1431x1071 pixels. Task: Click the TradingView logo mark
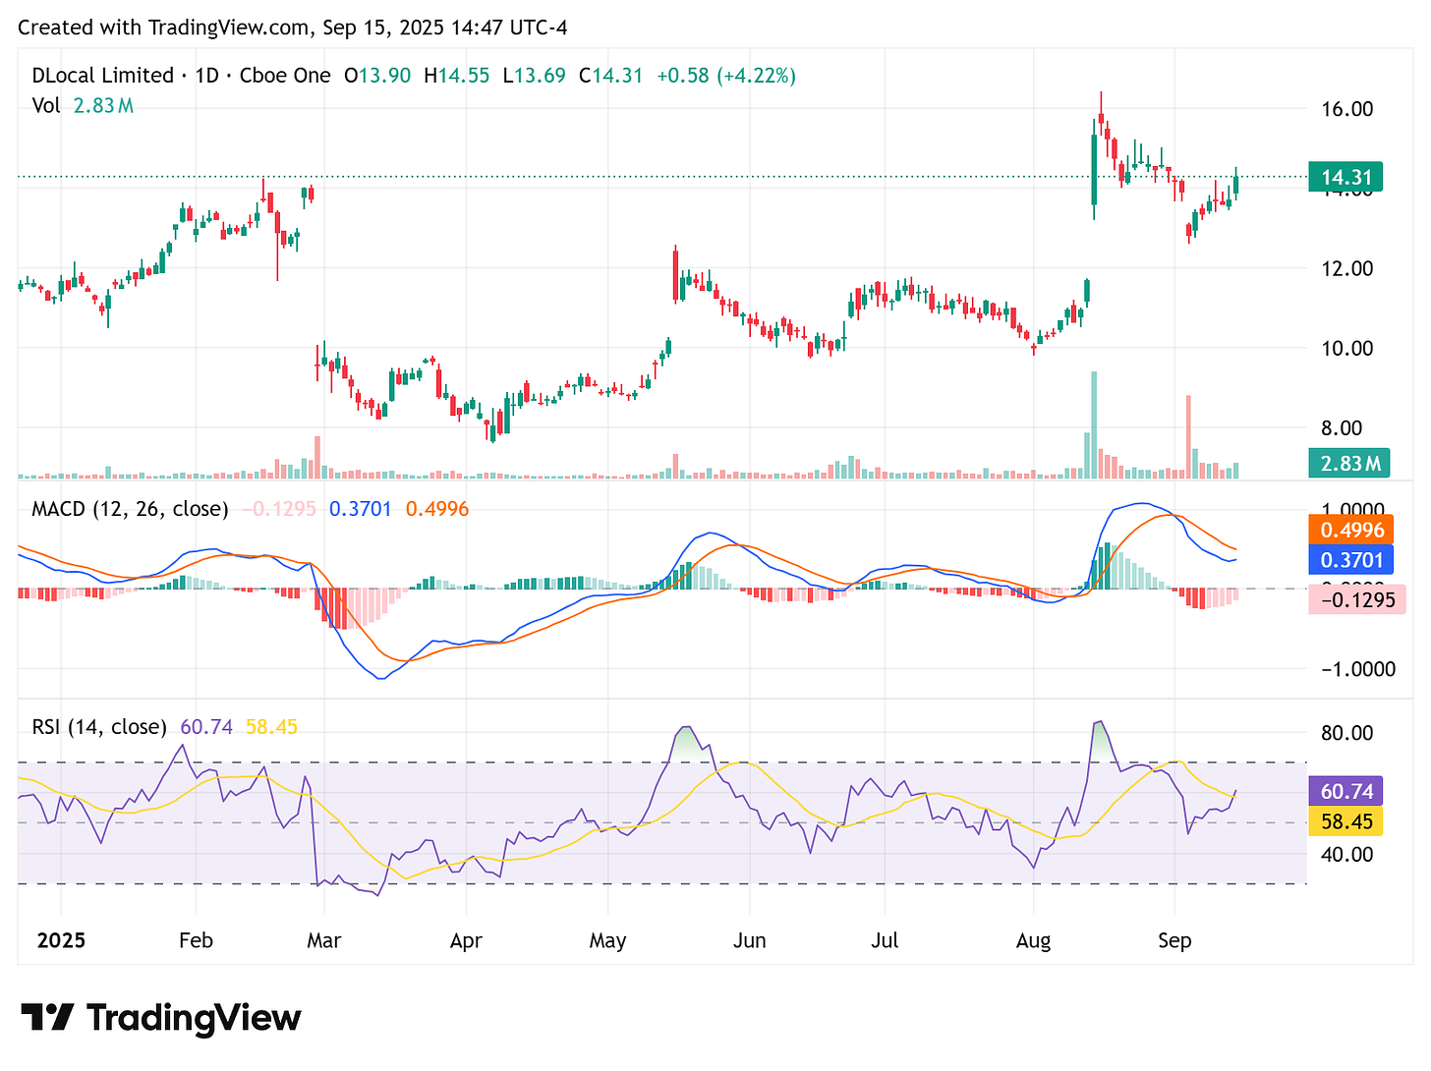50,1019
